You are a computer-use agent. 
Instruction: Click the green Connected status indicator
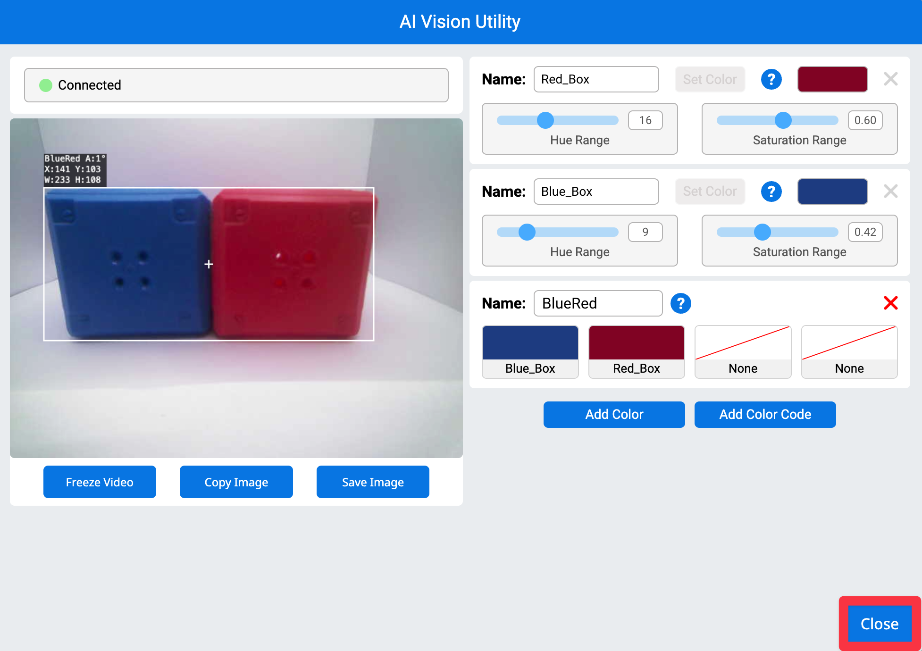45,85
